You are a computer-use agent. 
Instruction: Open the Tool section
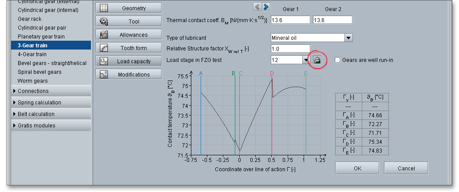(x=128, y=21)
